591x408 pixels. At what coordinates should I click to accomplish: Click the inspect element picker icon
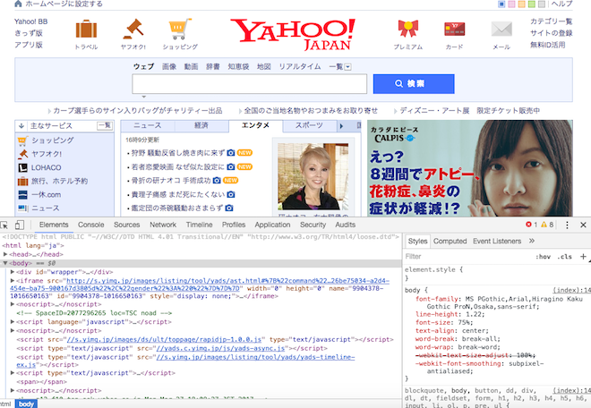tap(4, 225)
